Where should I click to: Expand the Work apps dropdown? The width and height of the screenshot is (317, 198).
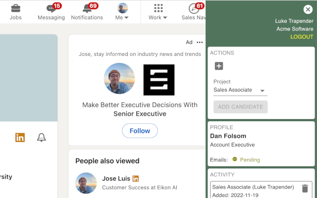tap(158, 11)
